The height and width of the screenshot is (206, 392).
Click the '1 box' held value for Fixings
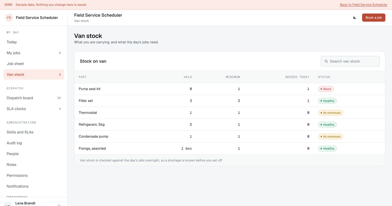point(187,148)
